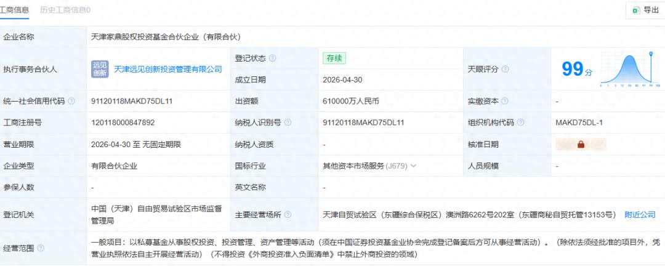Image resolution: width=665 pixels, height=269 pixels.
Task: Click the question icon beside 主要经营场所
Action: (288, 215)
